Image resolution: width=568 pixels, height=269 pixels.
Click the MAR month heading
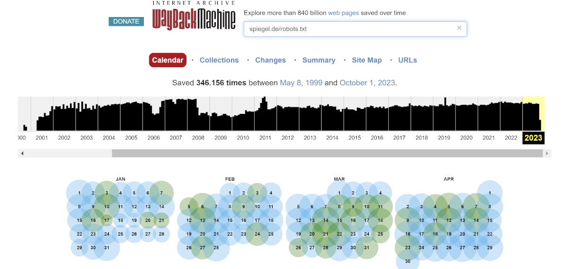click(339, 179)
